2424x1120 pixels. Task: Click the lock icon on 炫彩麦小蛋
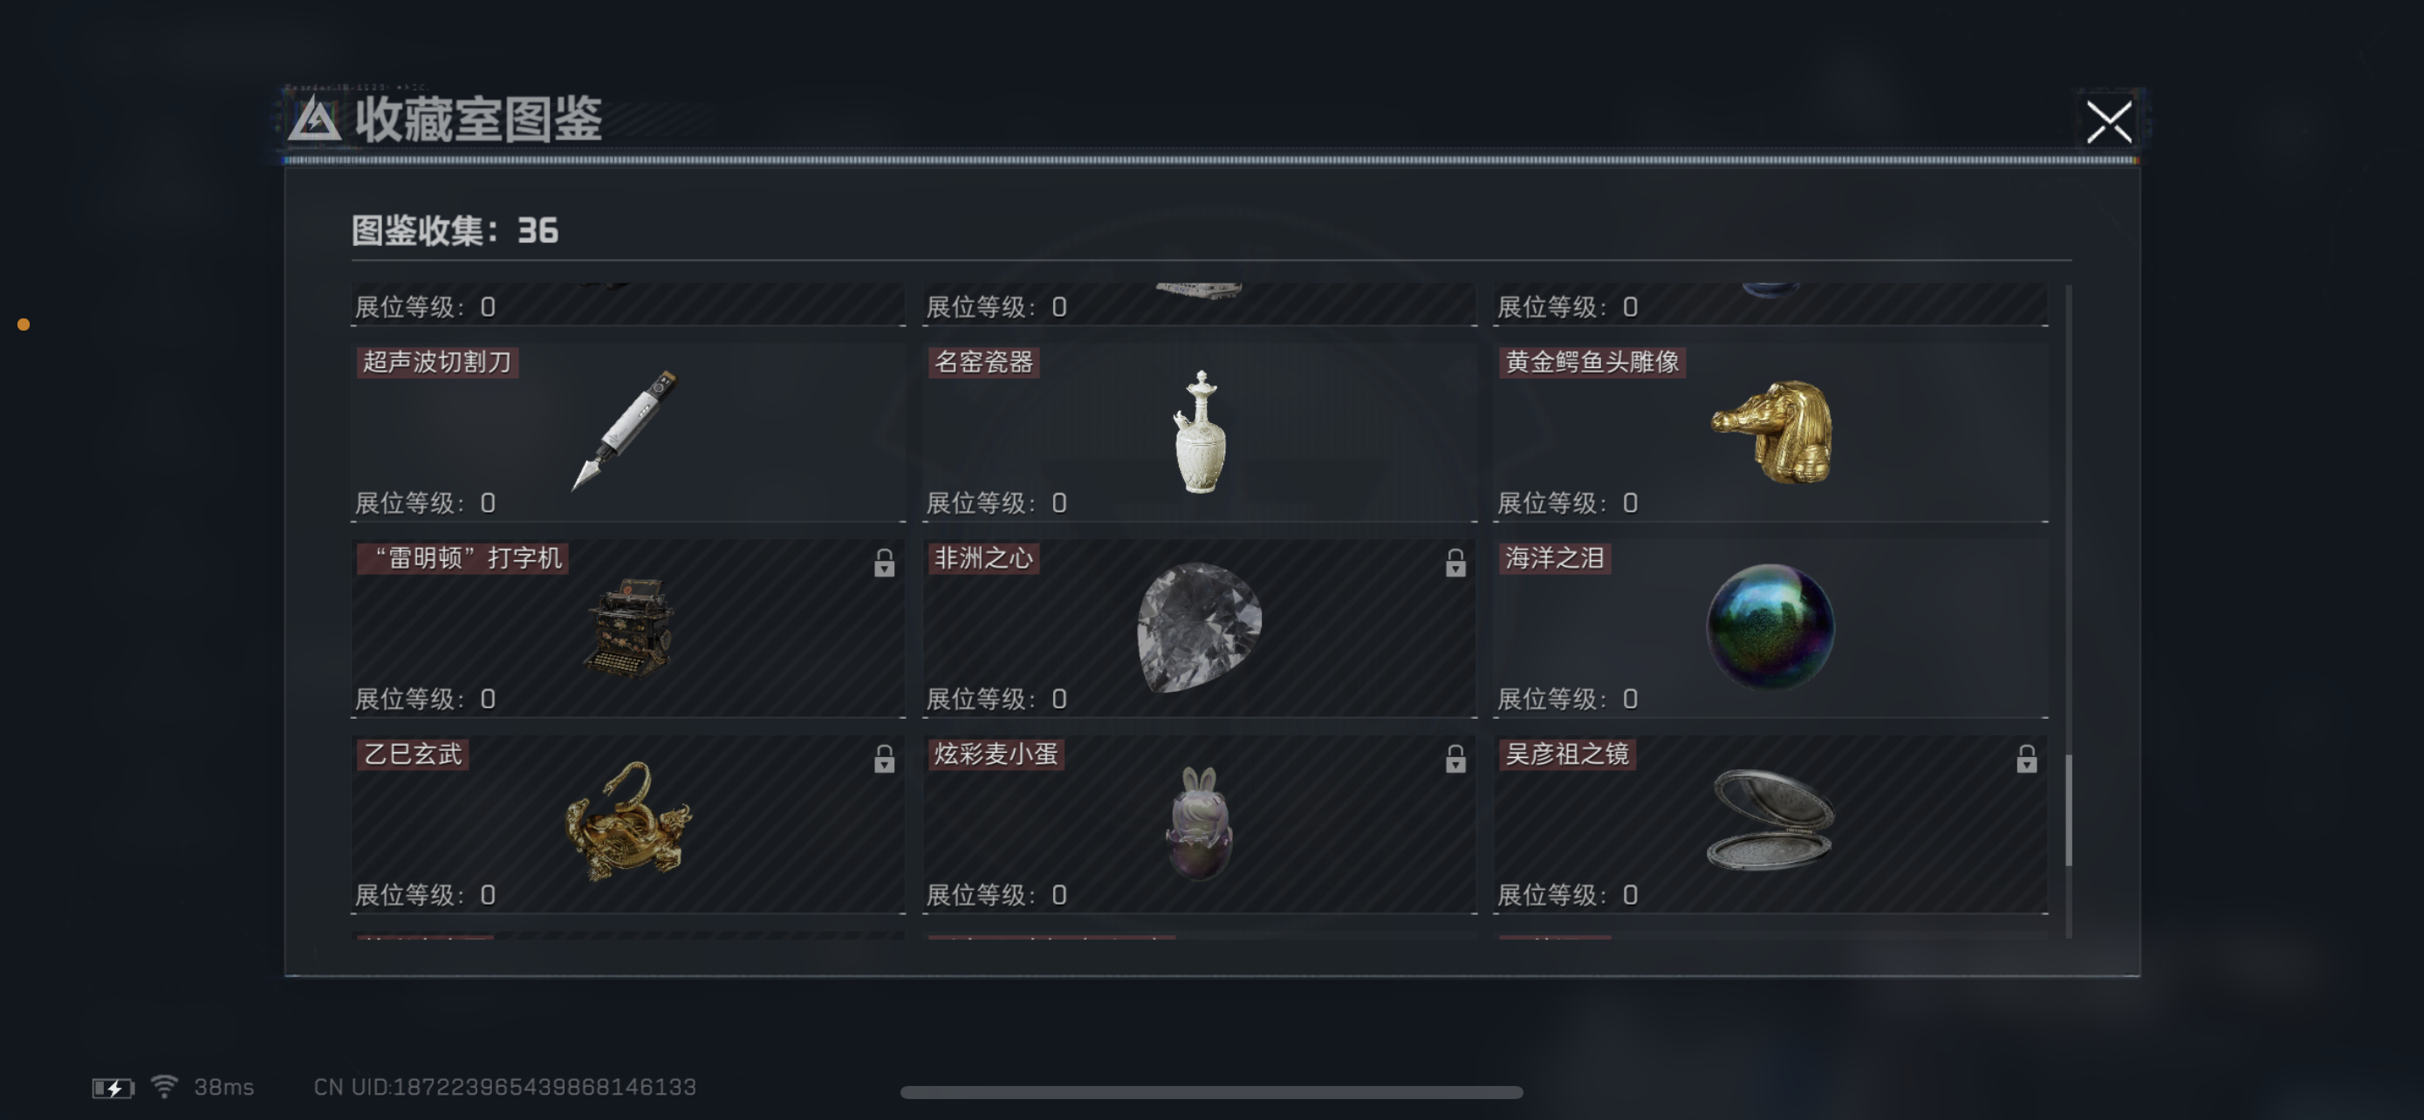point(1455,758)
